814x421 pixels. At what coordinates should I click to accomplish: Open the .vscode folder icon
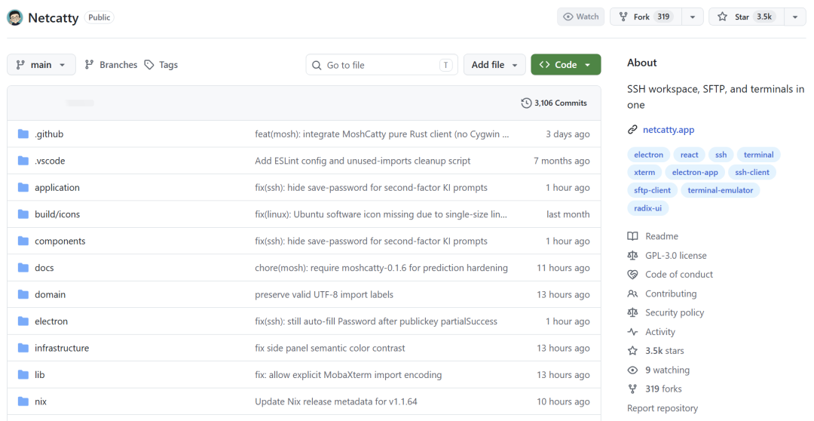(x=23, y=161)
